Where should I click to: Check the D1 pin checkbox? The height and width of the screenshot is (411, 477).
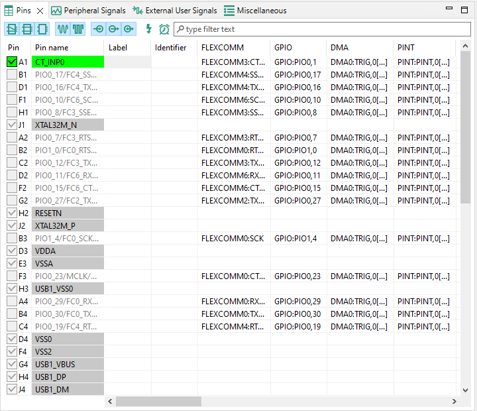11,87
